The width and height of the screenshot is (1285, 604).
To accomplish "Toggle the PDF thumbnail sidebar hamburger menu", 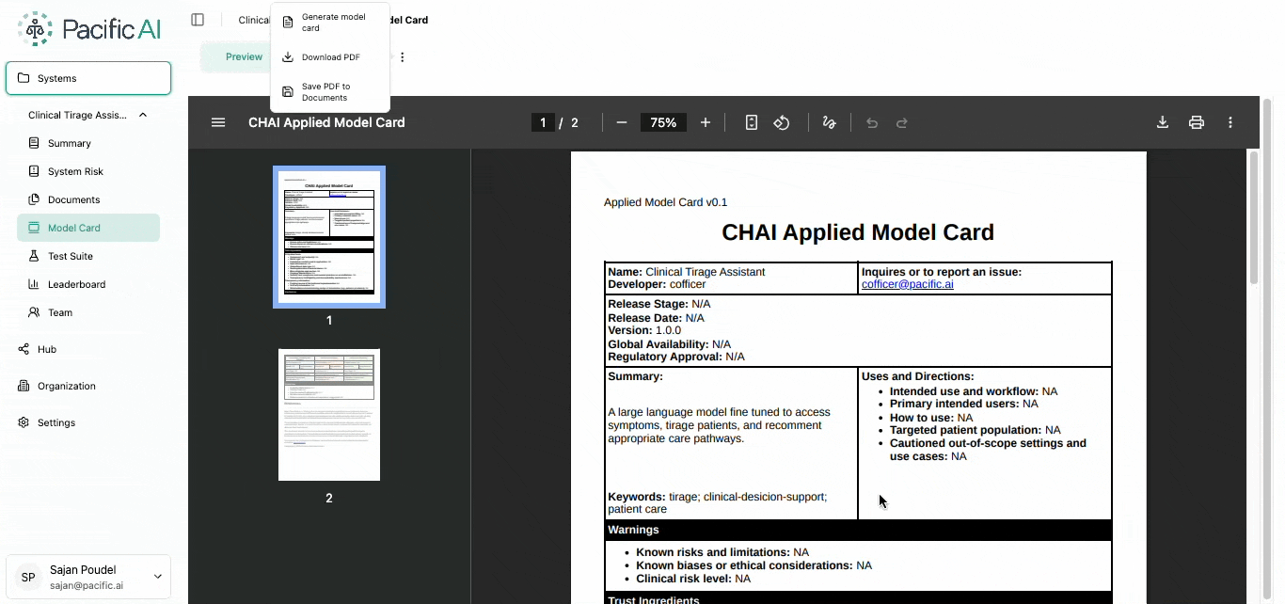I will tap(218, 122).
